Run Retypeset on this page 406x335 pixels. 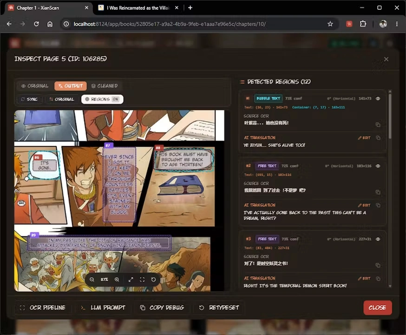[x=219, y=308]
